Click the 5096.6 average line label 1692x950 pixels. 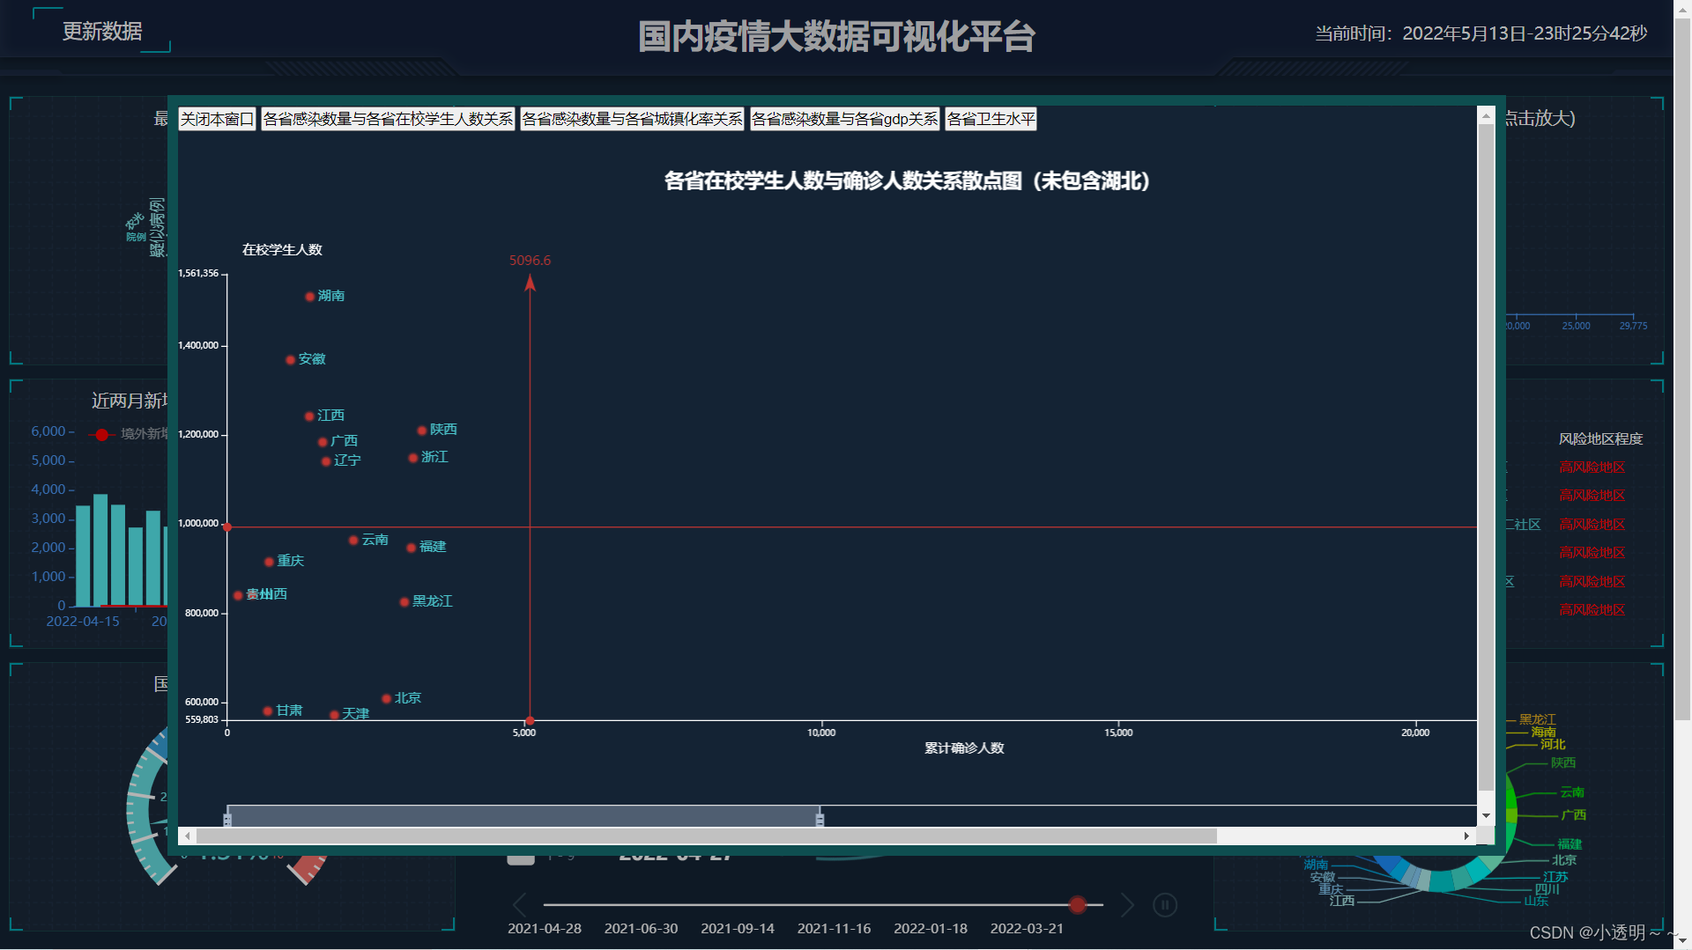click(x=530, y=261)
